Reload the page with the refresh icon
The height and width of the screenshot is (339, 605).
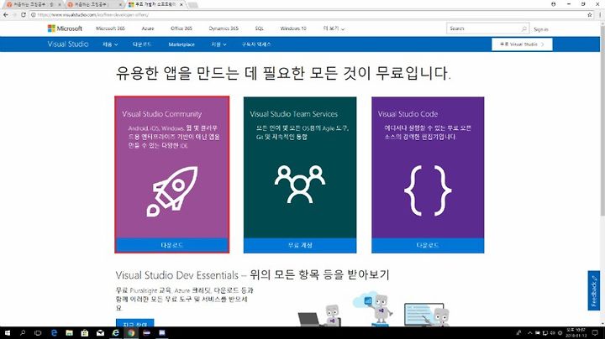(24, 14)
